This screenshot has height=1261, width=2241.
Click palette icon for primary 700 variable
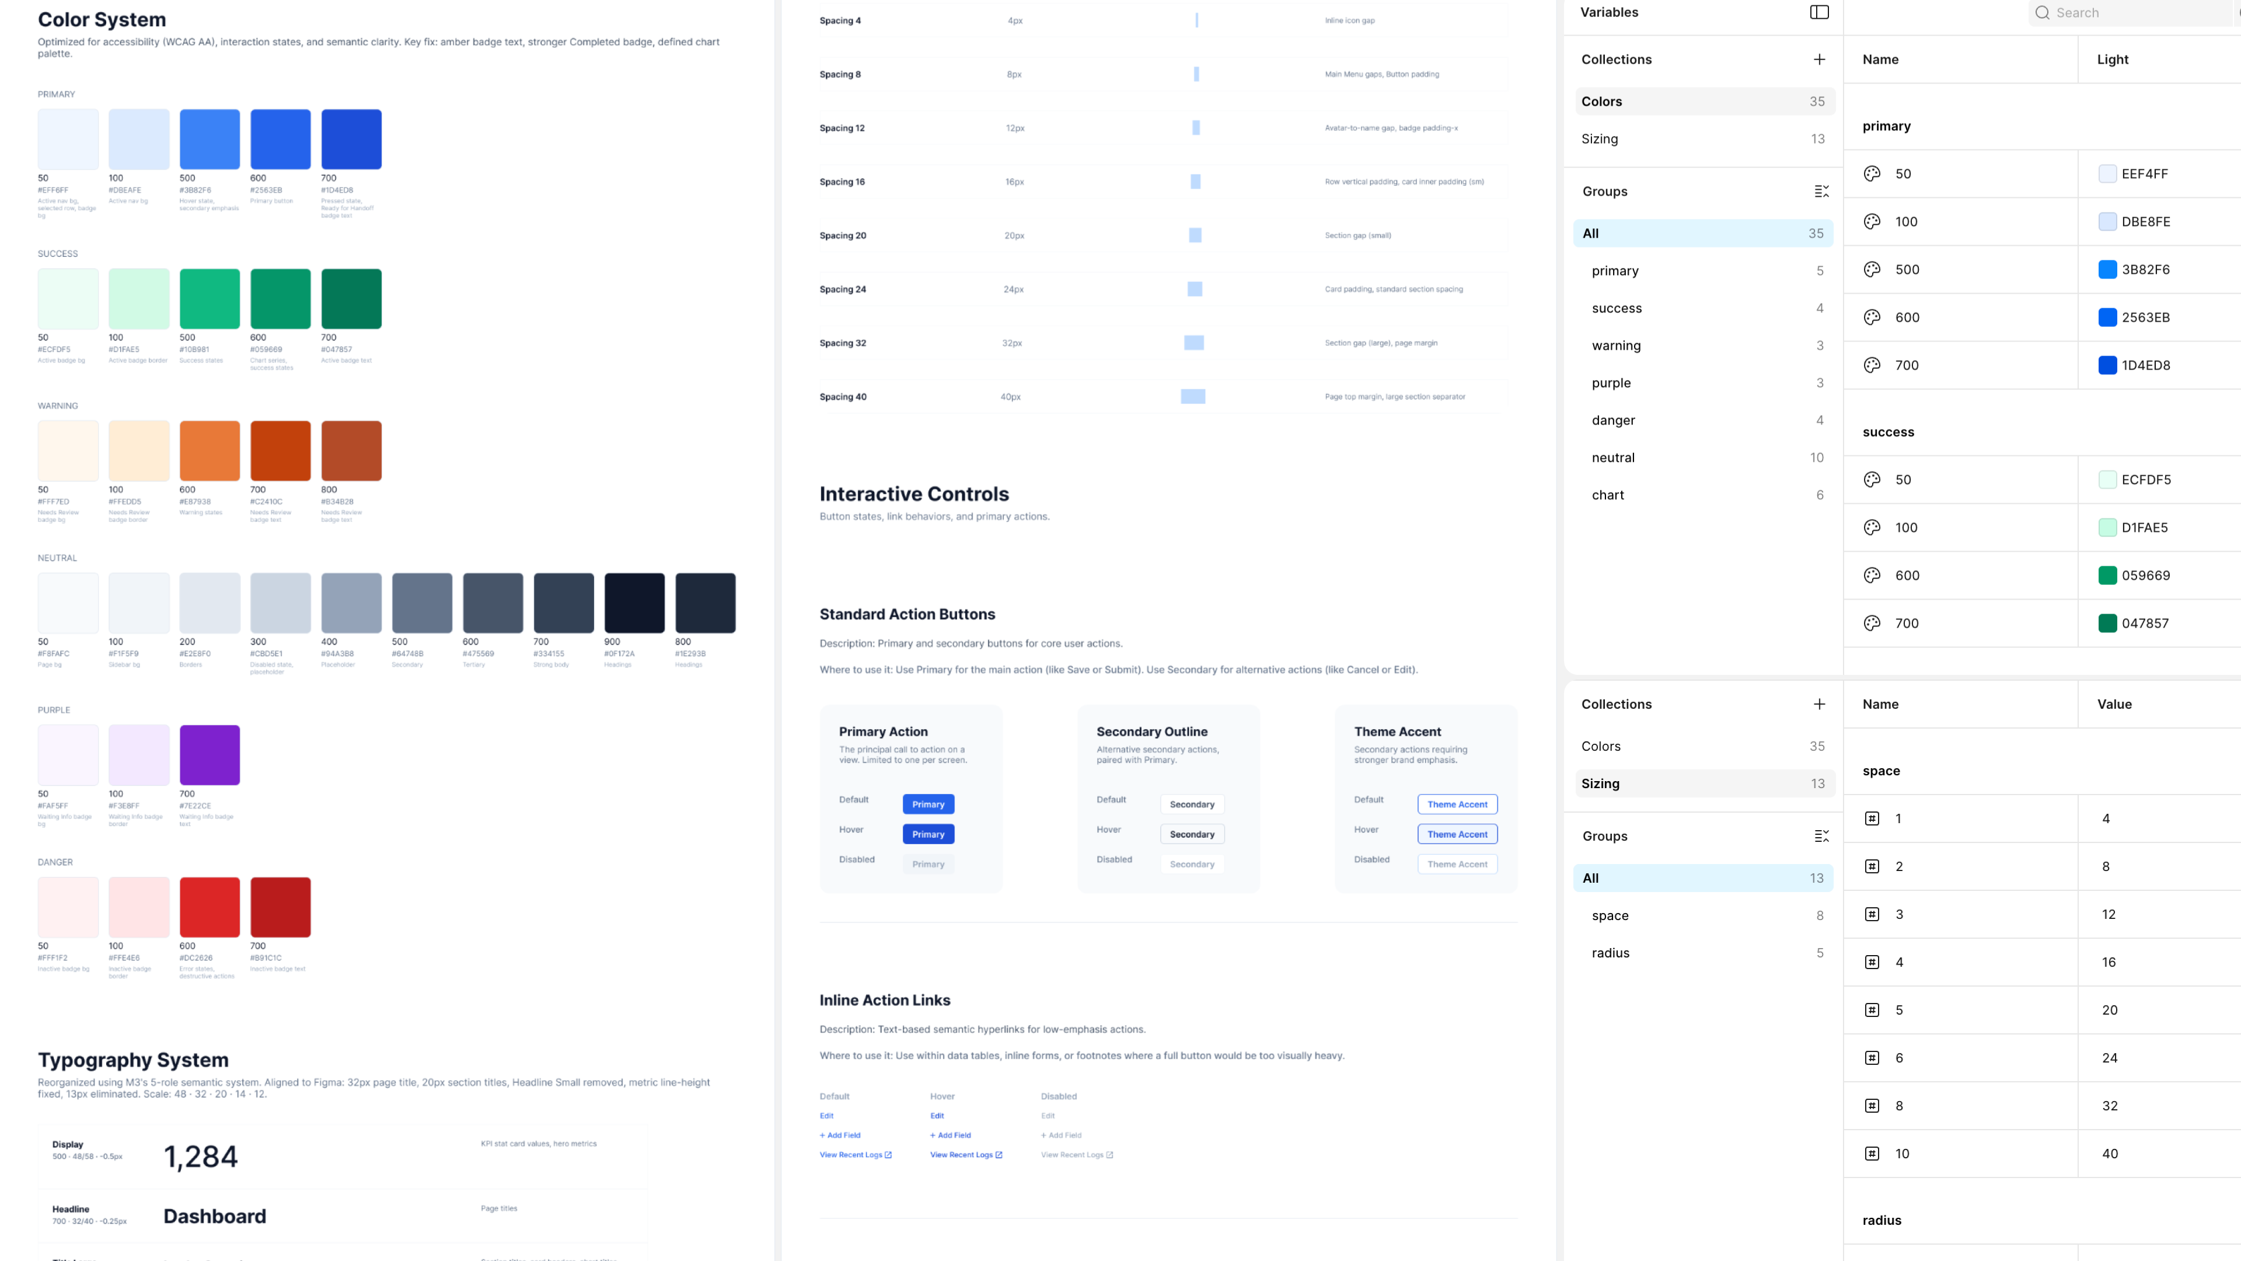pos(1872,365)
